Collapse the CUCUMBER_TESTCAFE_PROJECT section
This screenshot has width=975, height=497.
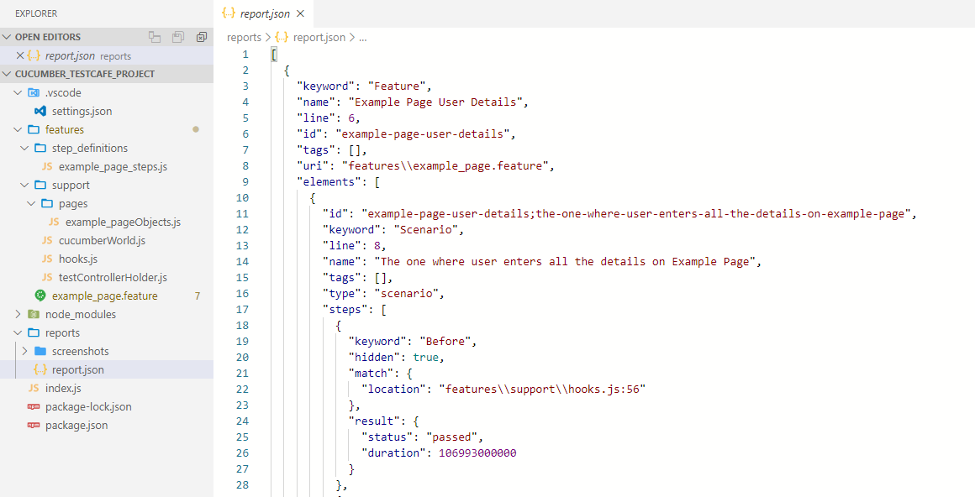coord(7,74)
